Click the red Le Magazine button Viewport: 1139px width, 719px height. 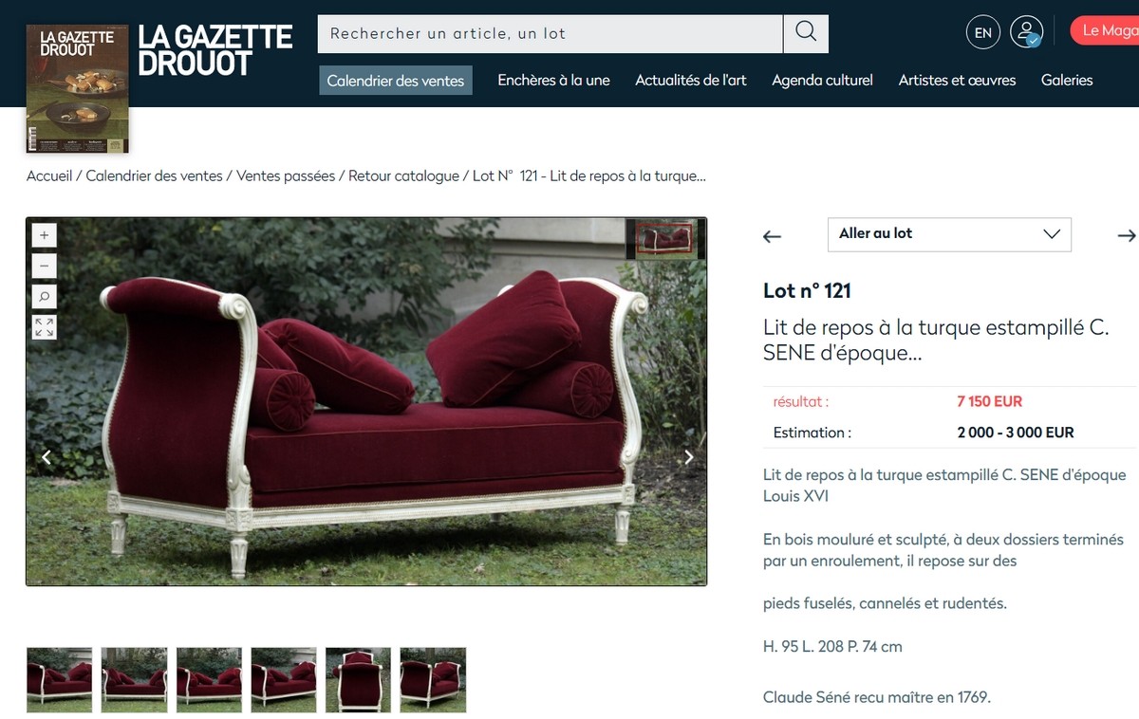1105,30
